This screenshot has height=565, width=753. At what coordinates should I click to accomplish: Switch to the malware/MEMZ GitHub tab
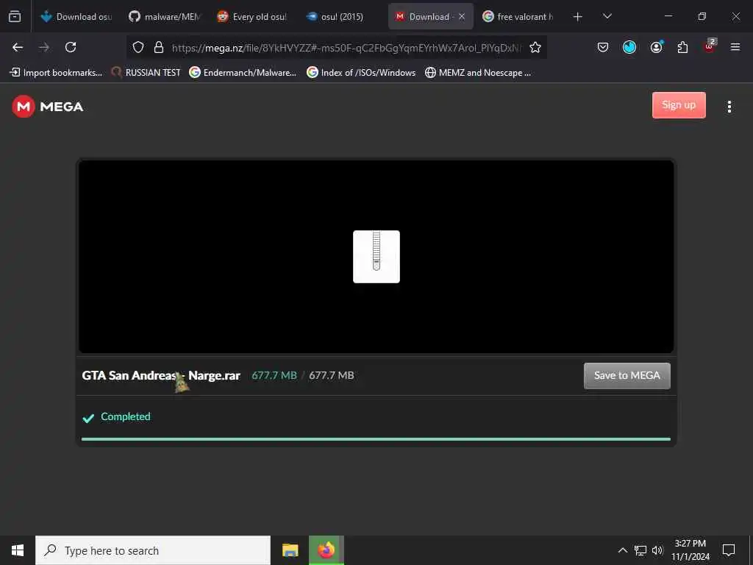pos(165,16)
